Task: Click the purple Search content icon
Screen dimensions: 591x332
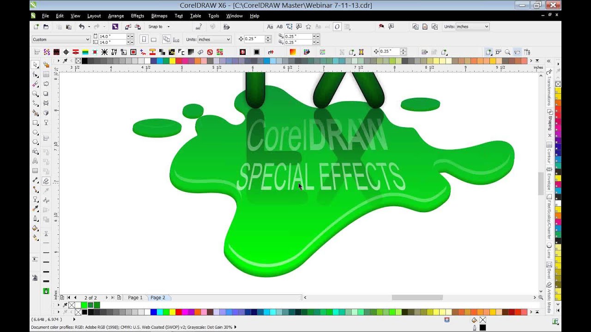Action: 115,27
